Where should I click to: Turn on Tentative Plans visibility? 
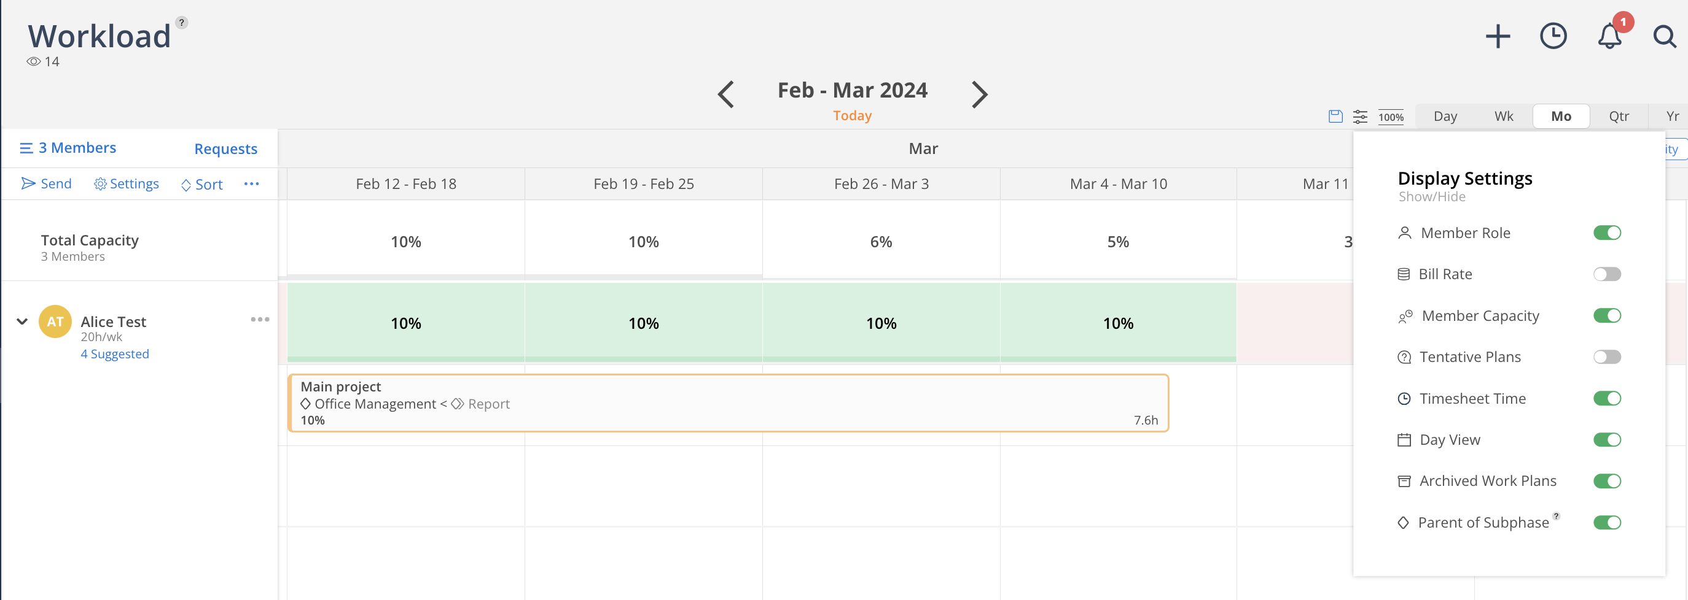tap(1608, 356)
